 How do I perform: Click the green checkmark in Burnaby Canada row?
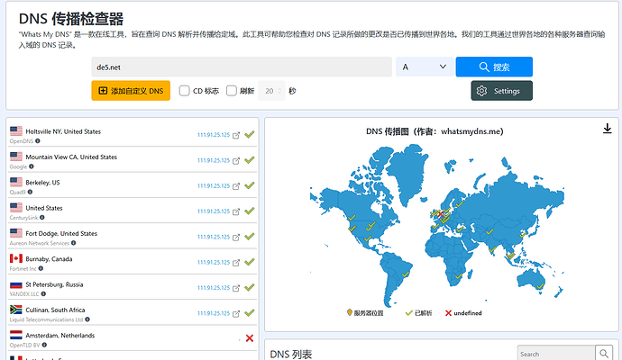pos(249,262)
